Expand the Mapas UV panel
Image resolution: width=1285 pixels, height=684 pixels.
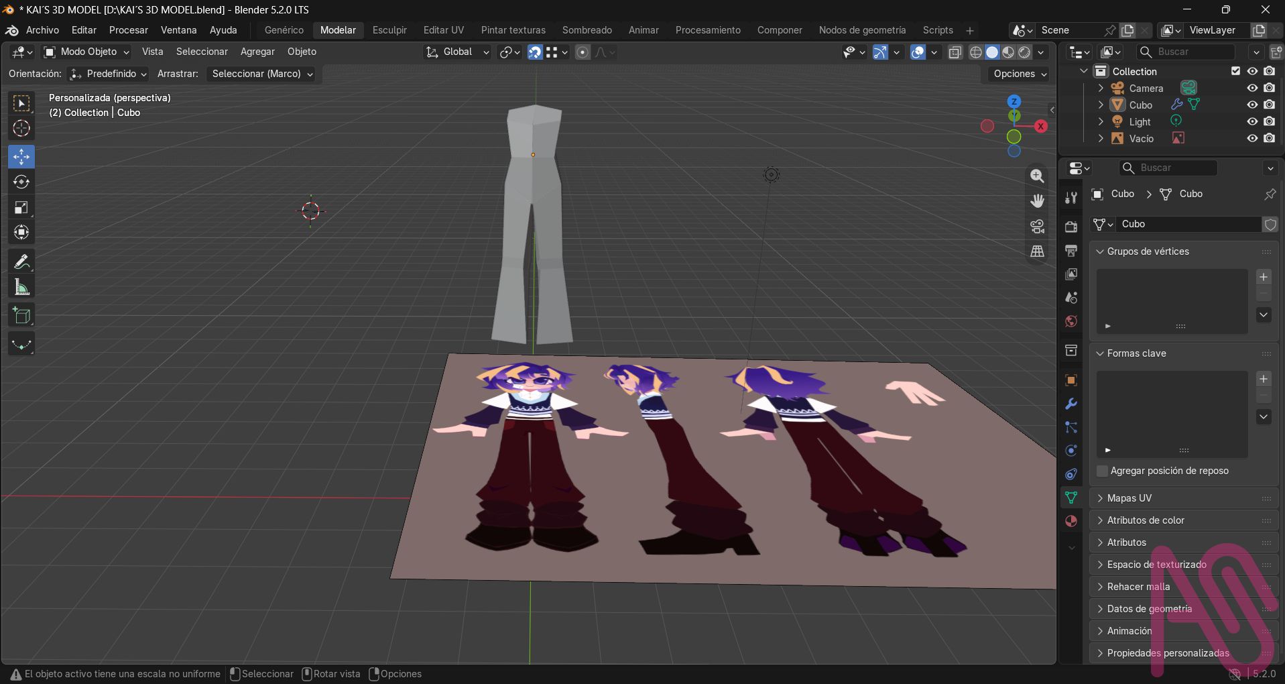tap(1184, 498)
